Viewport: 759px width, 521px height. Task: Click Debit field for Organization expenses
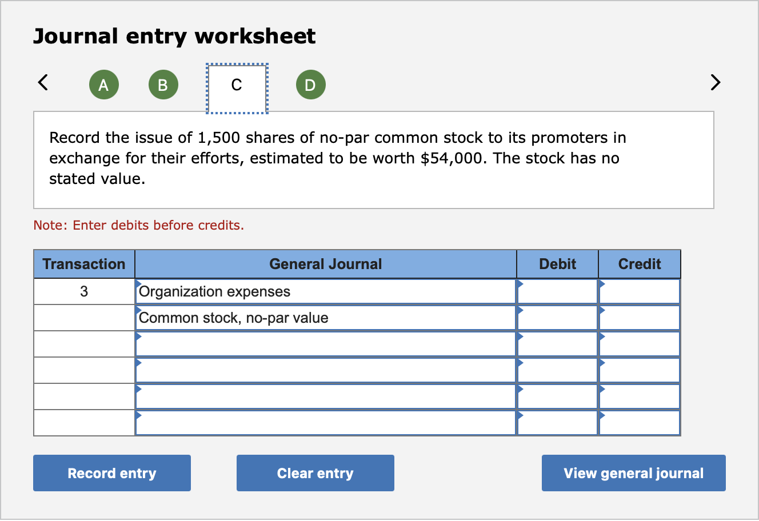click(x=558, y=291)
